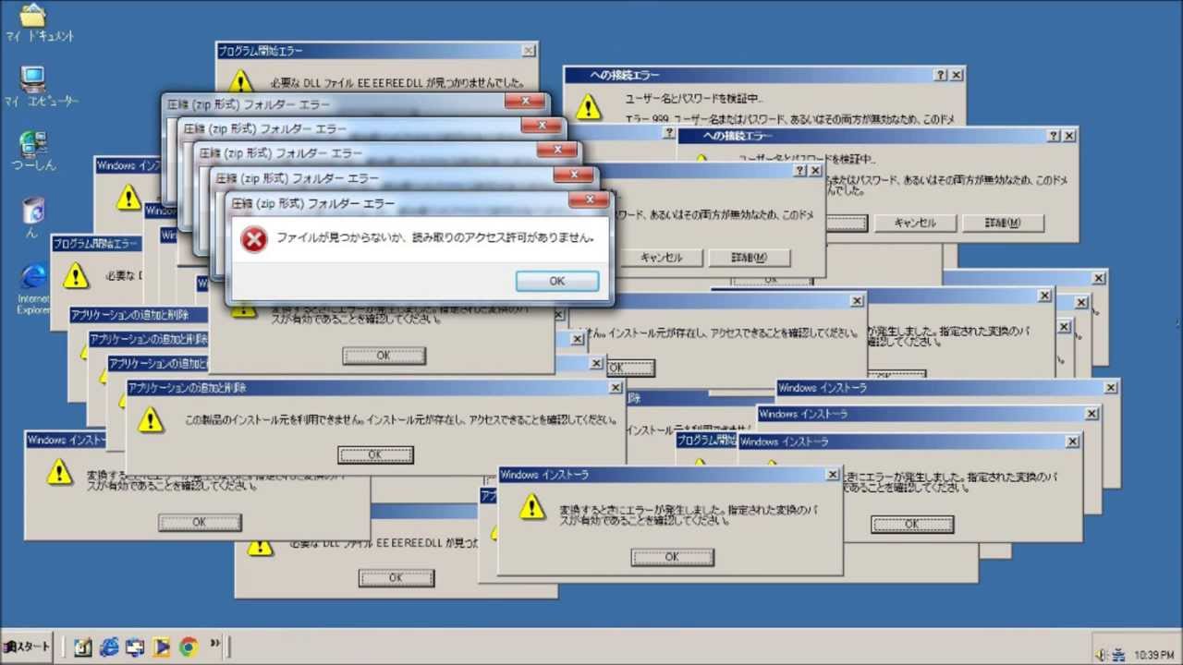
Task: Close the top プログラム開始エラー dialog
Action: click(x=529, y=51)
